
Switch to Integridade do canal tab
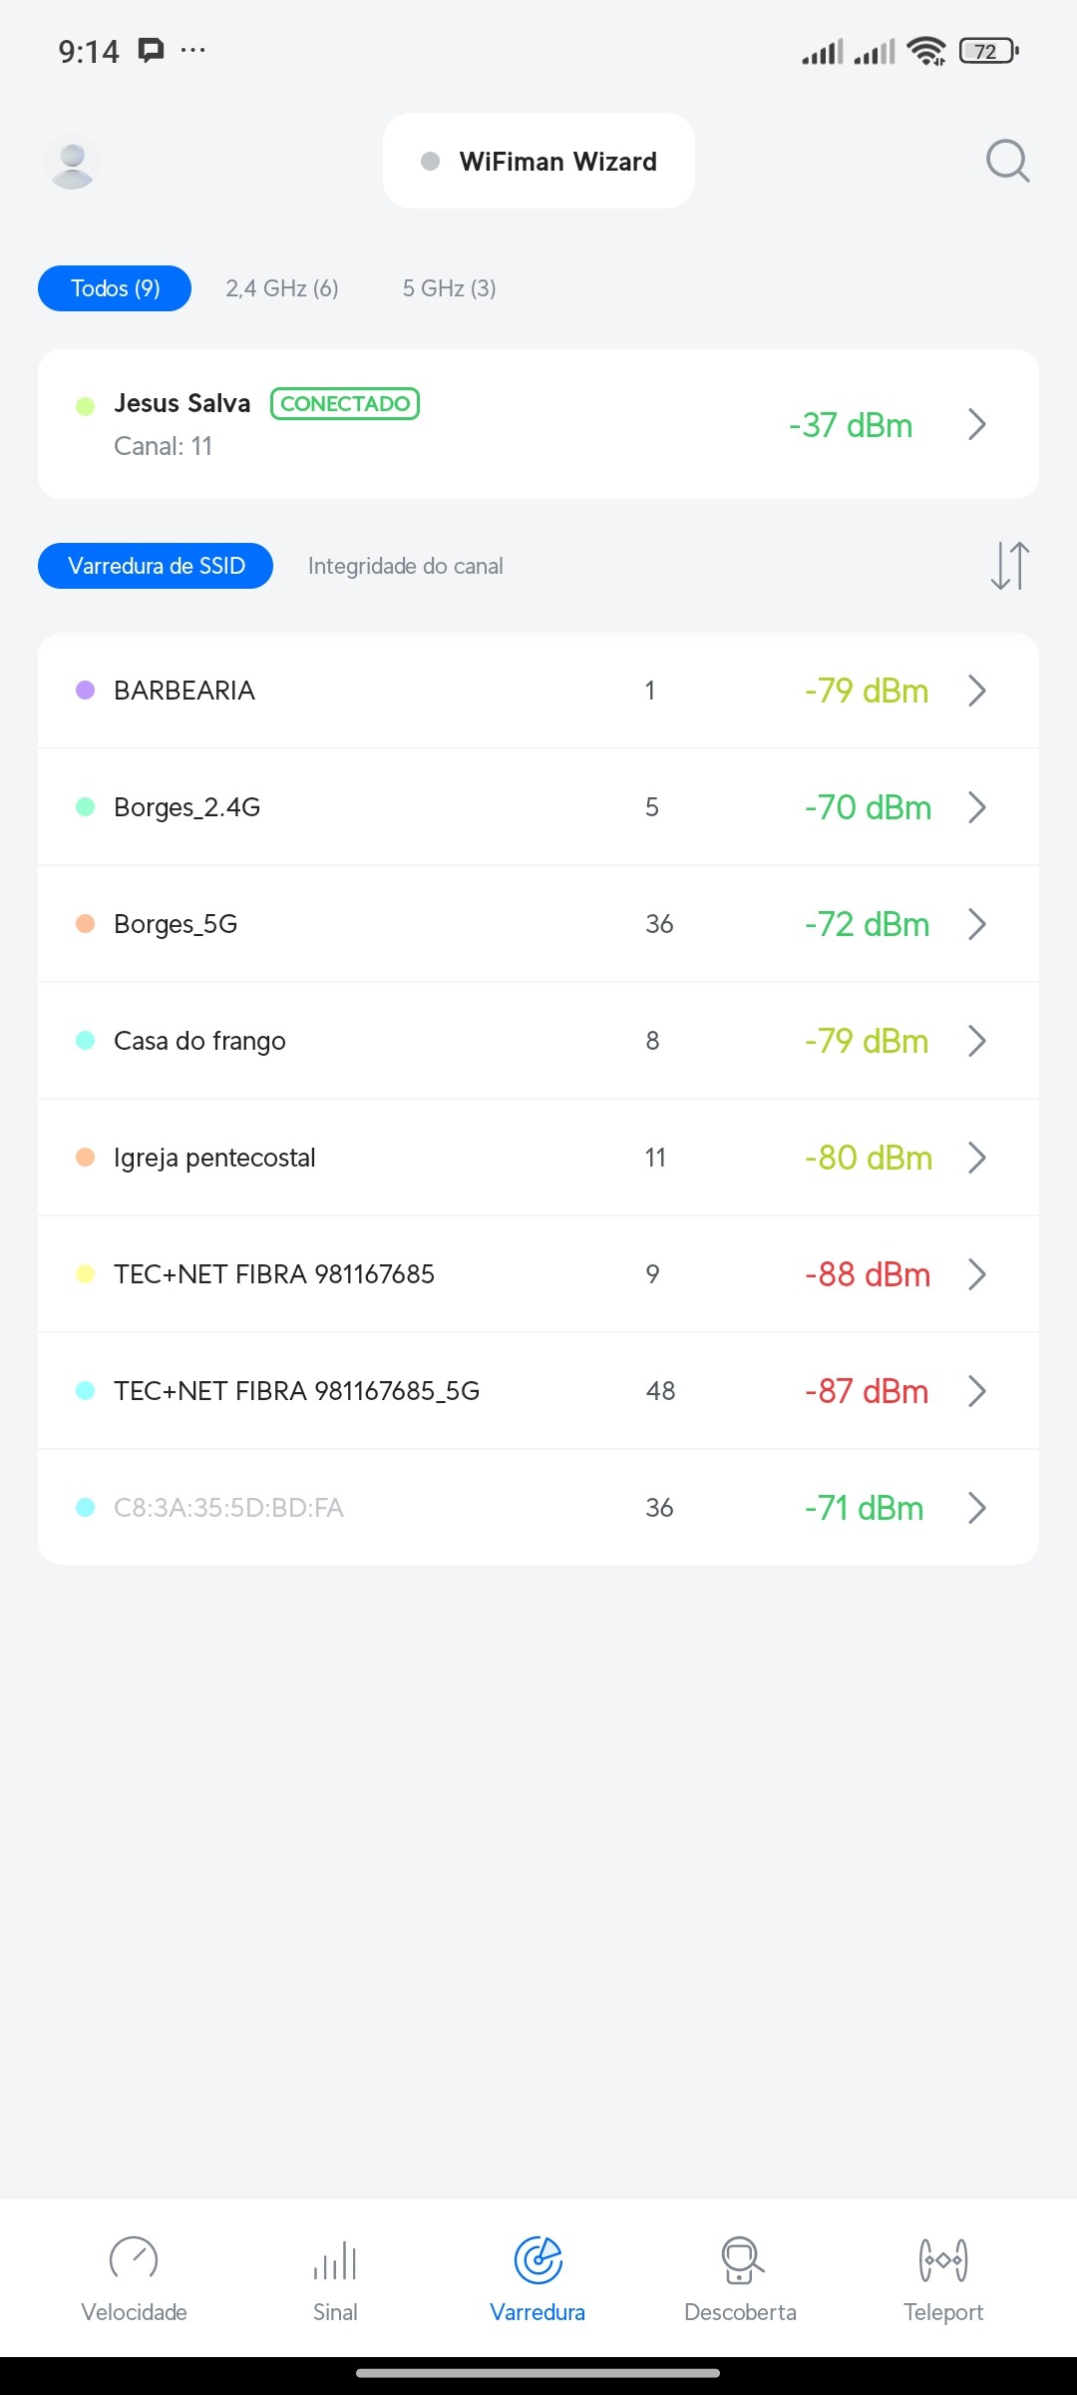(x=405, y=566)
